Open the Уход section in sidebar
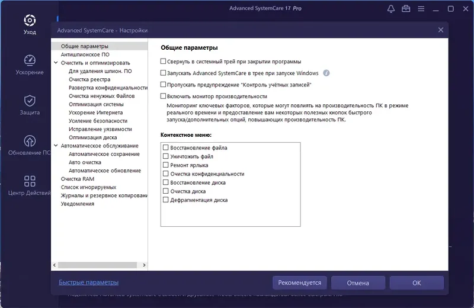Screen dimensions: 474x308 30,24
